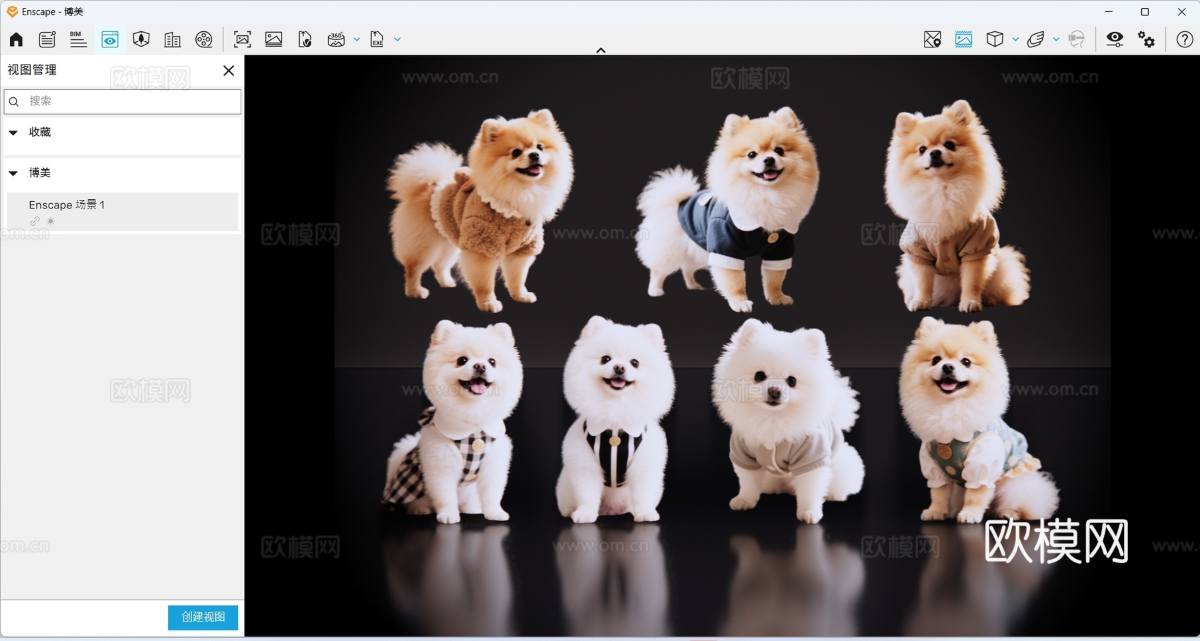Open the Video Editor film reel icon
The image size is (1200, 641).
(204, 39)
